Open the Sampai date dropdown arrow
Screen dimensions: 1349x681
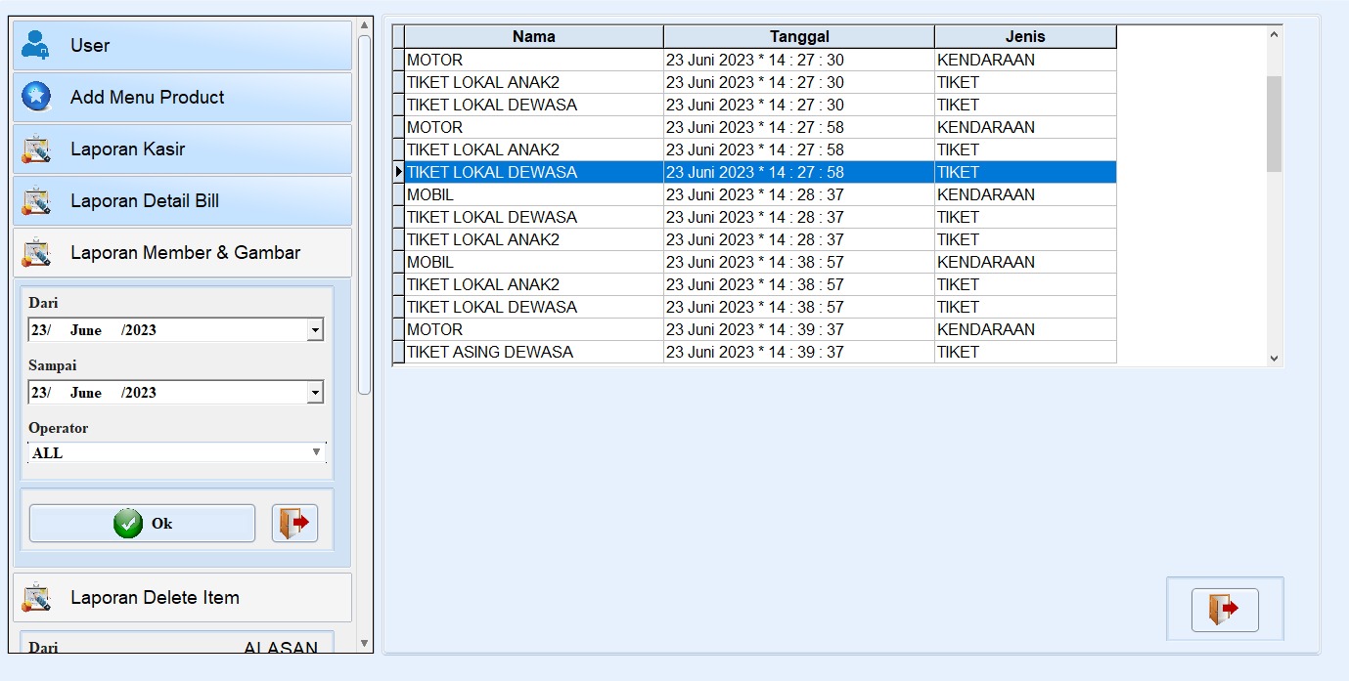[x=315, y=393]
